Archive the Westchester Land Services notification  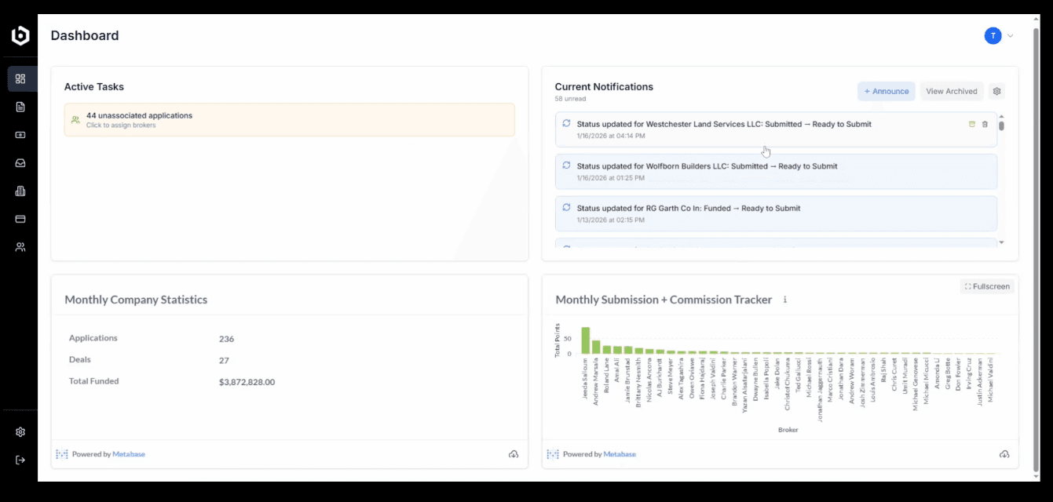coord(971,124)
